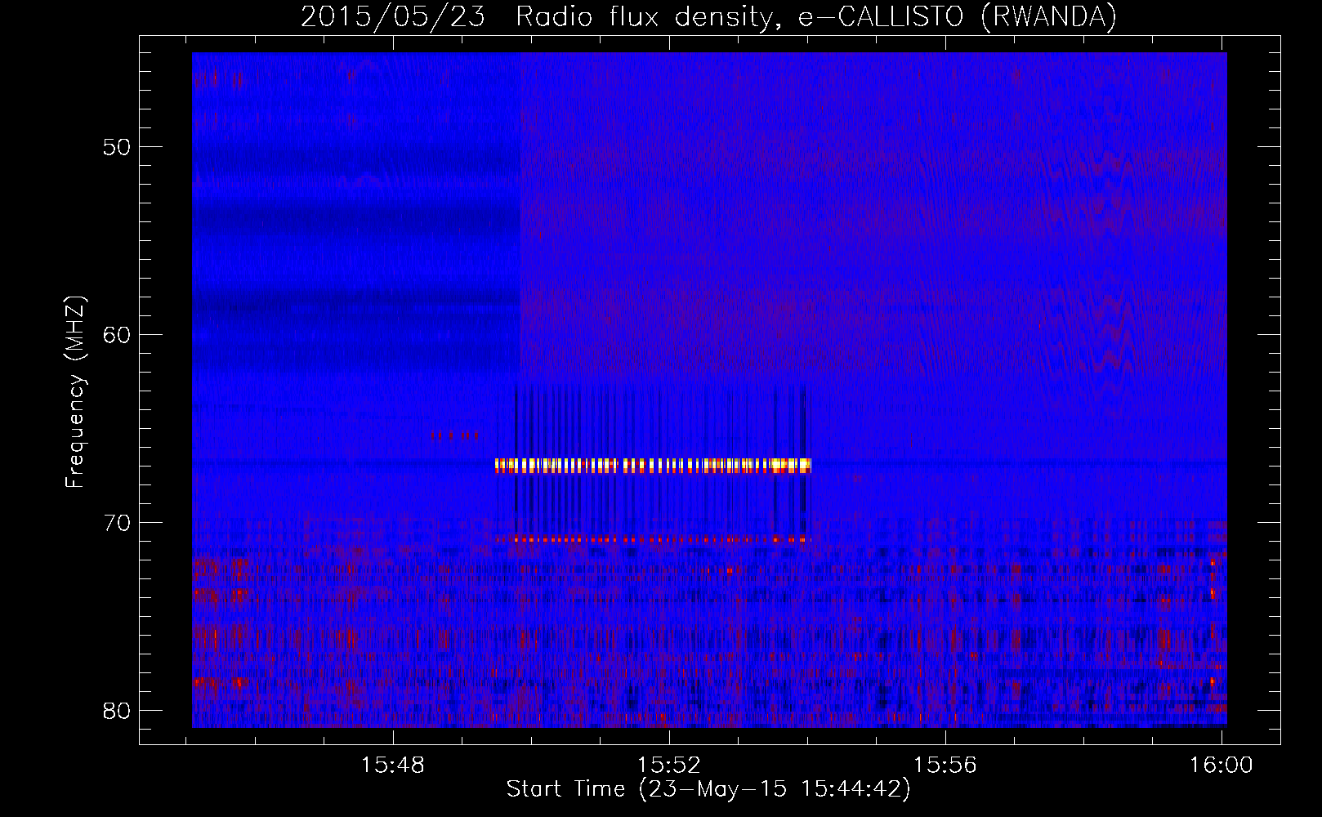Click the date "2015/05/23" in the title
Viewport: 1322px width, 817px height.
pos(393,17)
